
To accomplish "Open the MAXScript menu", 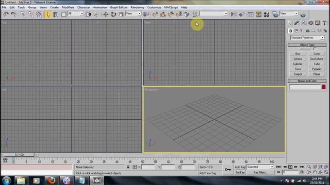I will click(171, 7).
